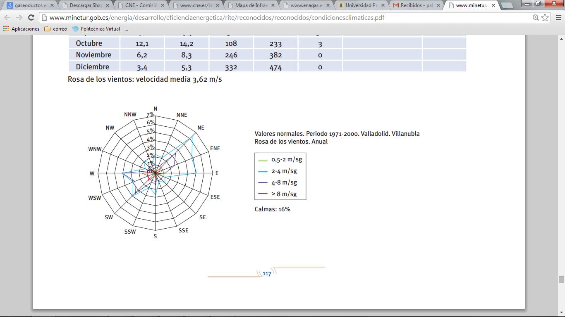Image resolution: width=565 pixels, height=317 pixels.
Task: Open the Aplicaciones apps shortcut
Action: tap(21, 29)
